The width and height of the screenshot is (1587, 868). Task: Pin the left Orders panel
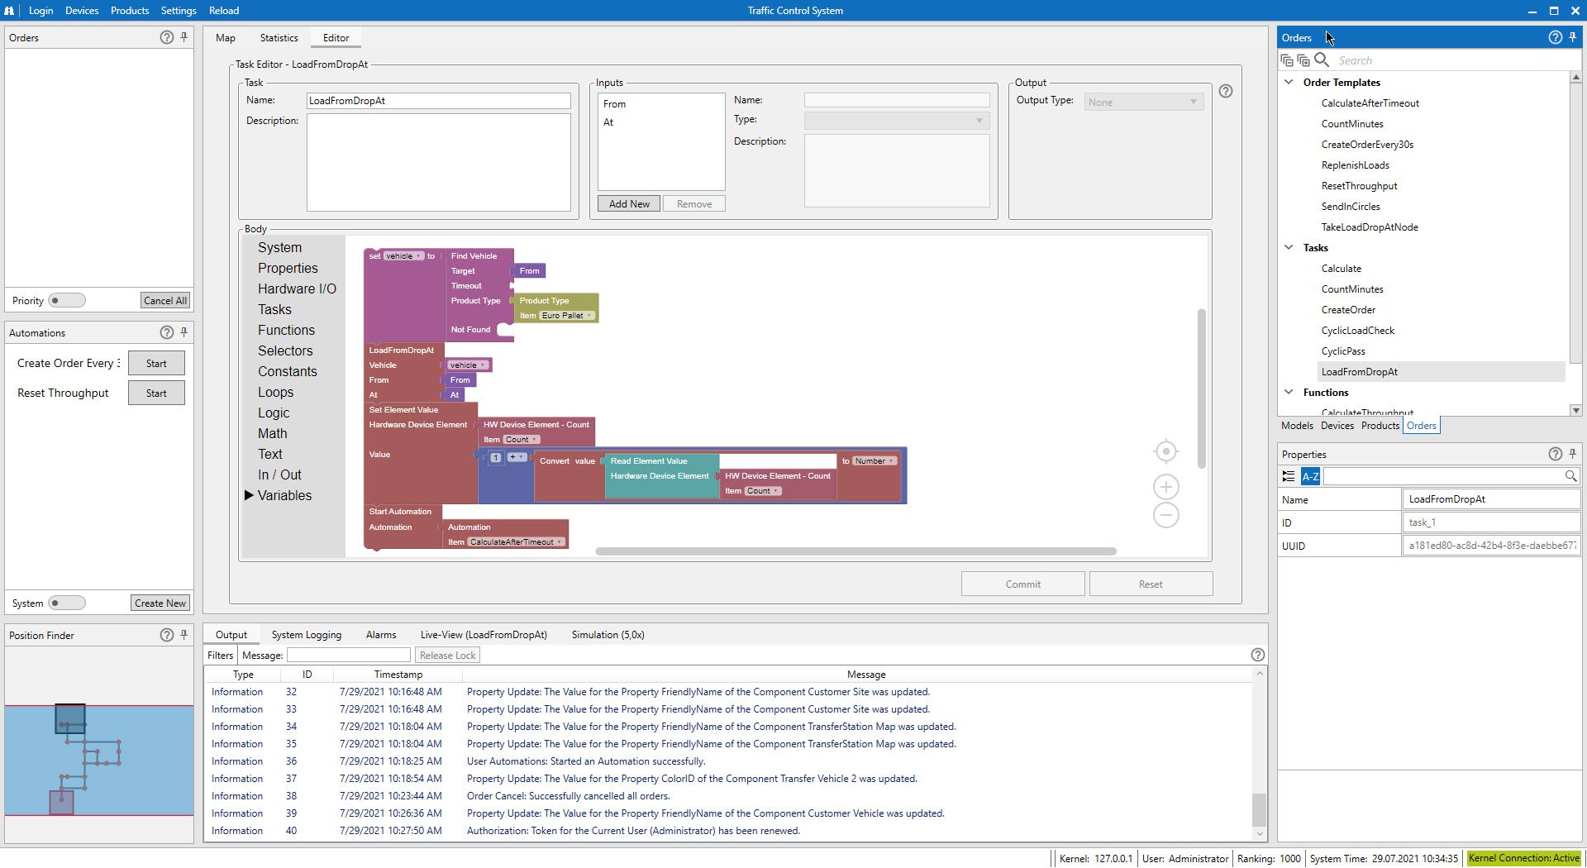pos(184,37)
